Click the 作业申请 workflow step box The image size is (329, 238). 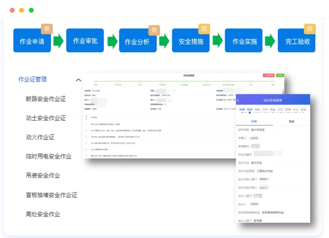tap(32, 40)
